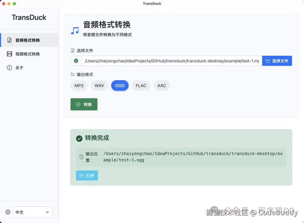Click the document icon beside 输出位置
This screenshot has width=304, height=223.
81,157
